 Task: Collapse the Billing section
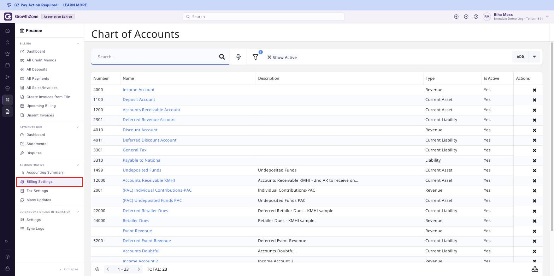pos(78,44)
